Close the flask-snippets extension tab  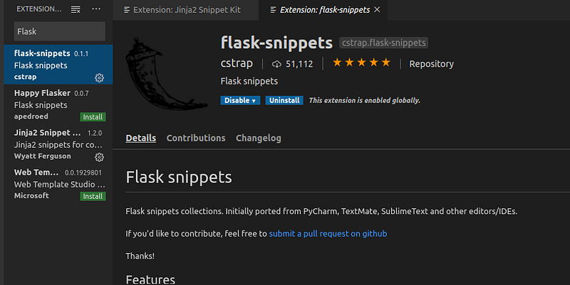(377, 10)
